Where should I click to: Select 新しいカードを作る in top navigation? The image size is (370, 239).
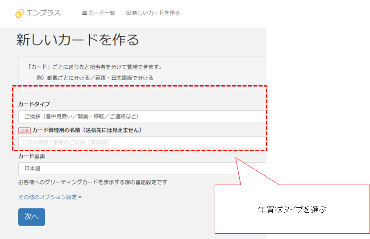coord(156,13)
